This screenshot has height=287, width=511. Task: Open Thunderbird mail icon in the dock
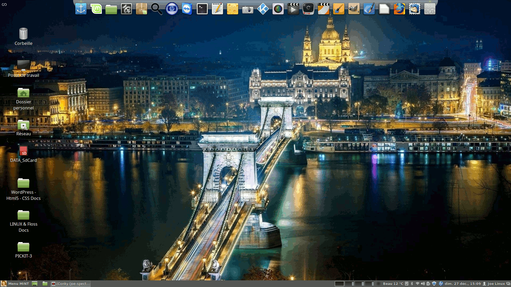pos(414,9)
